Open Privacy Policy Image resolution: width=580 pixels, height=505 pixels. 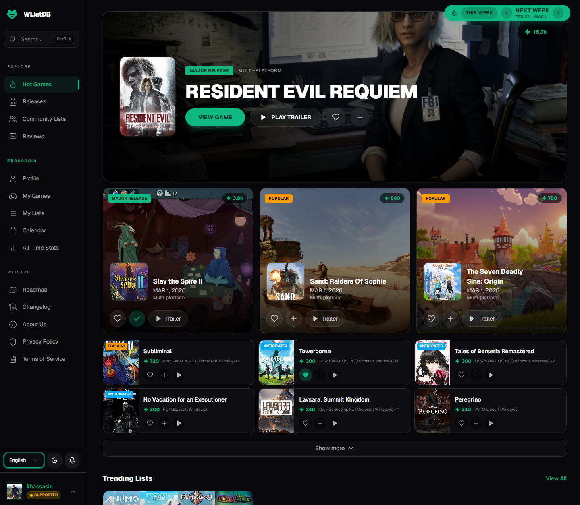click(42, 341)
